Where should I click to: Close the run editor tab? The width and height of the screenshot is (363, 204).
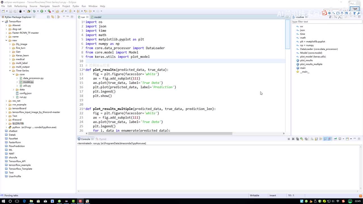[87, 17]
